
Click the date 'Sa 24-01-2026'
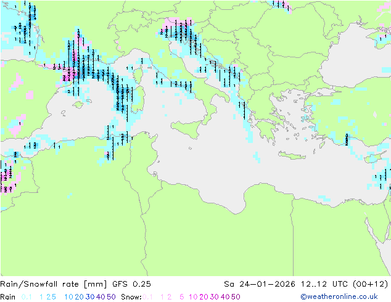(260, 284)
